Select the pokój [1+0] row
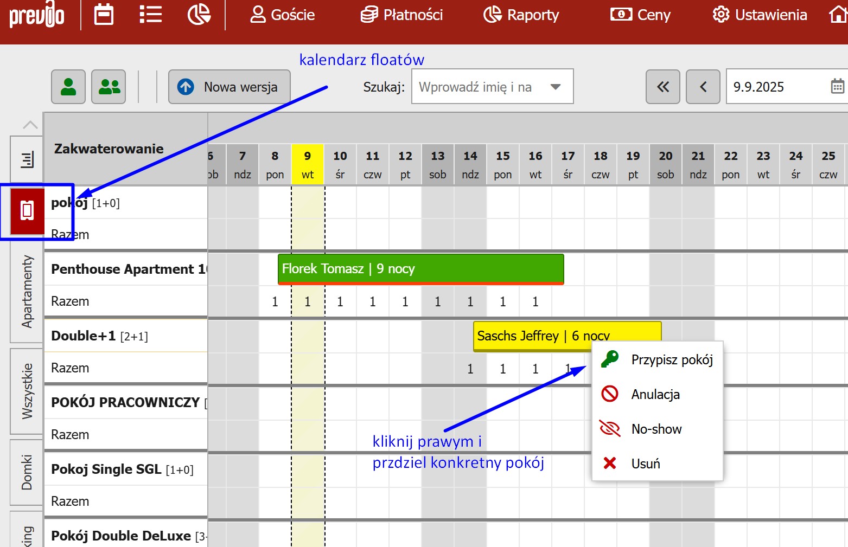 click(126, 203)
